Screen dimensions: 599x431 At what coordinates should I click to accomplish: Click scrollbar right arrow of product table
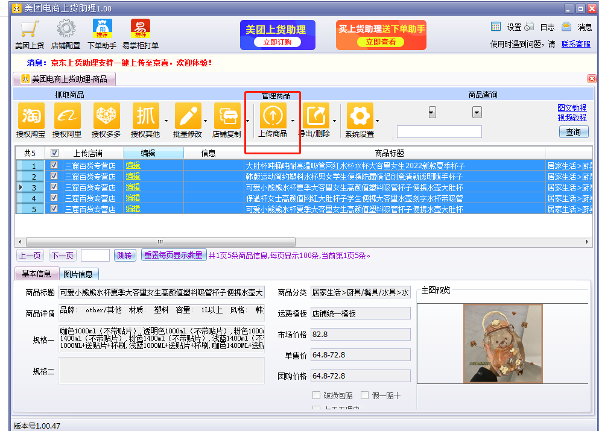(587, 242)
